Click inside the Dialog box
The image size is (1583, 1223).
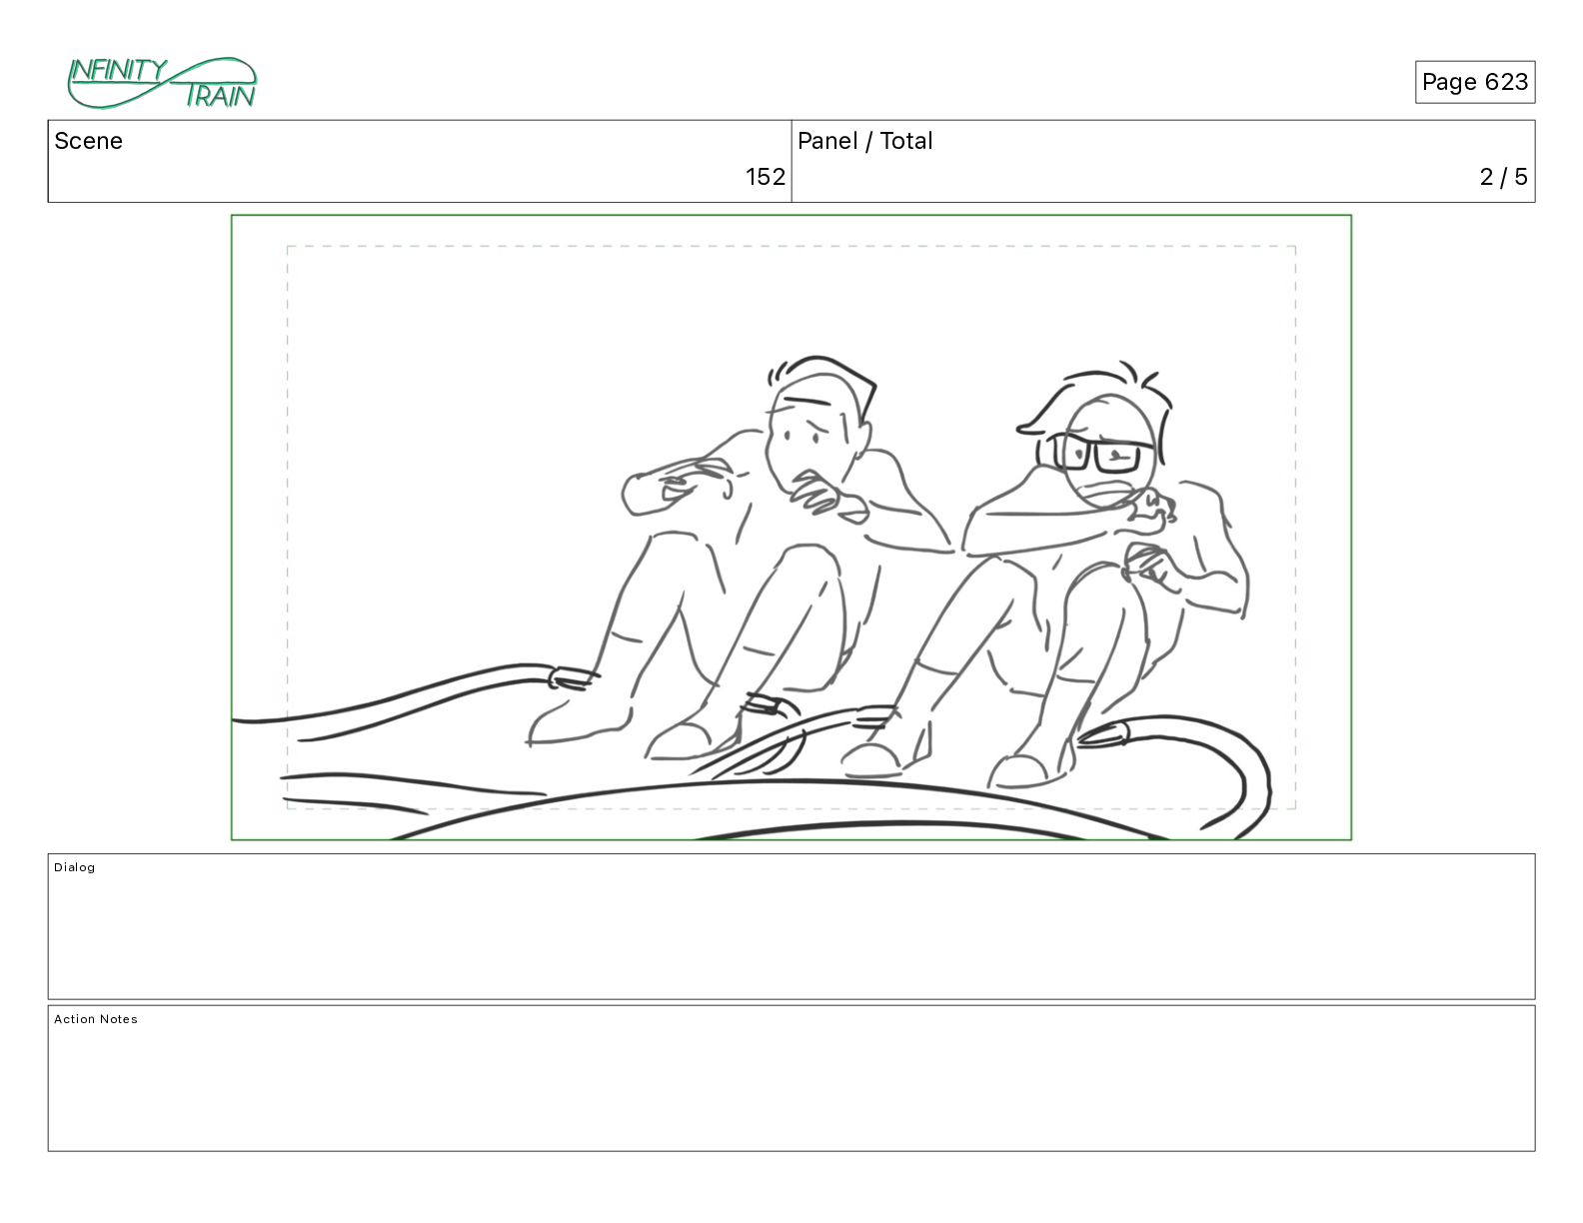tap(791, 926)
